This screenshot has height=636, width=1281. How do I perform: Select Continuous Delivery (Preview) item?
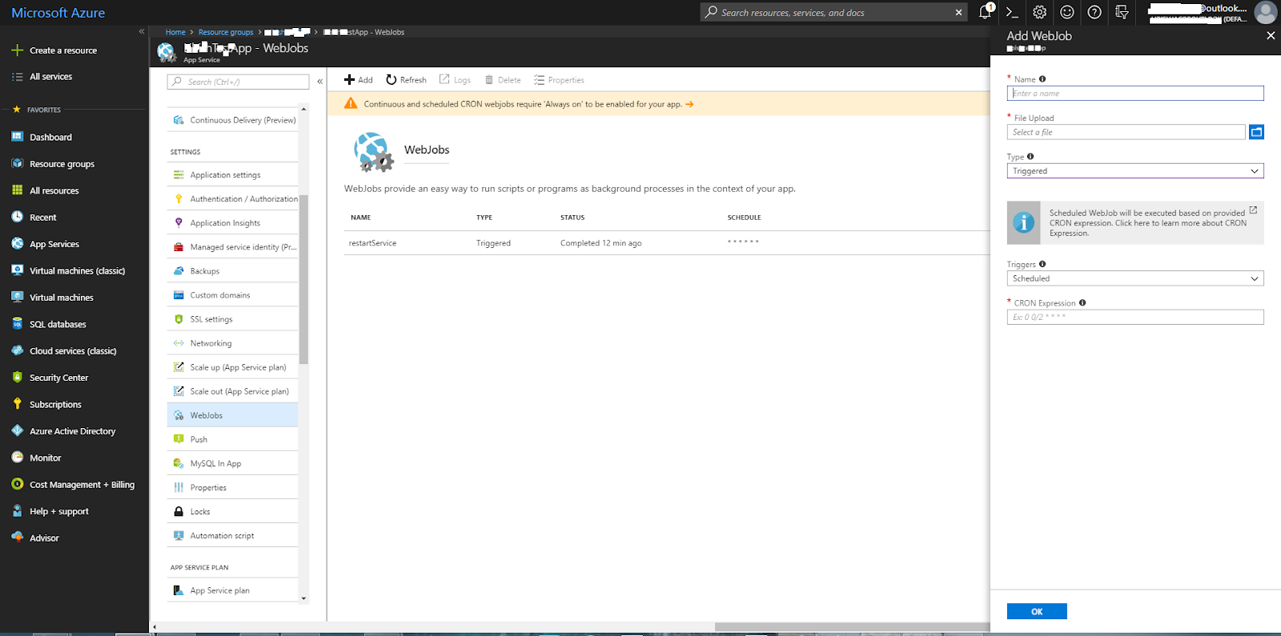(x=232, y=120)
